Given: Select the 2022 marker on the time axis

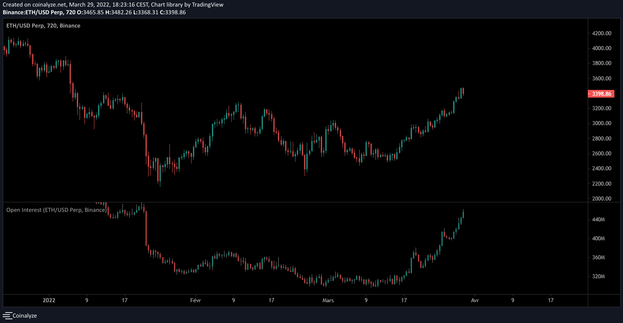Looking at the screenshot, I should pos(48,300).
